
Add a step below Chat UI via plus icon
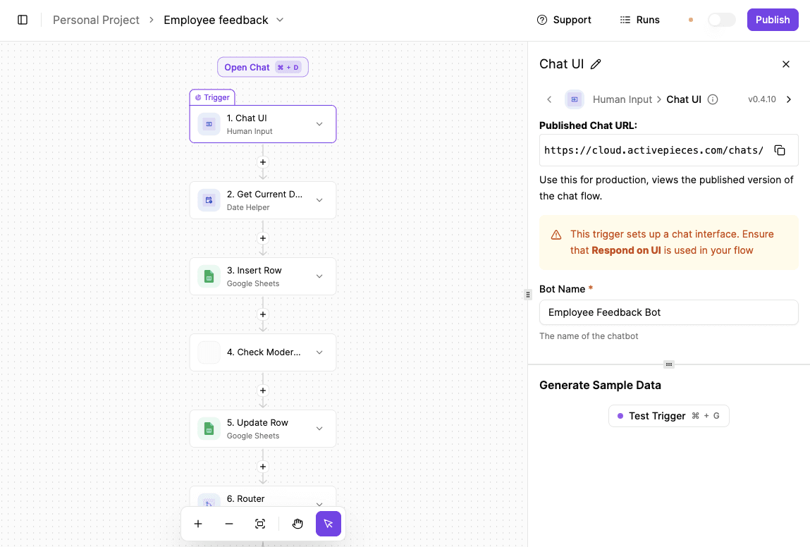[x=262, y=162]
